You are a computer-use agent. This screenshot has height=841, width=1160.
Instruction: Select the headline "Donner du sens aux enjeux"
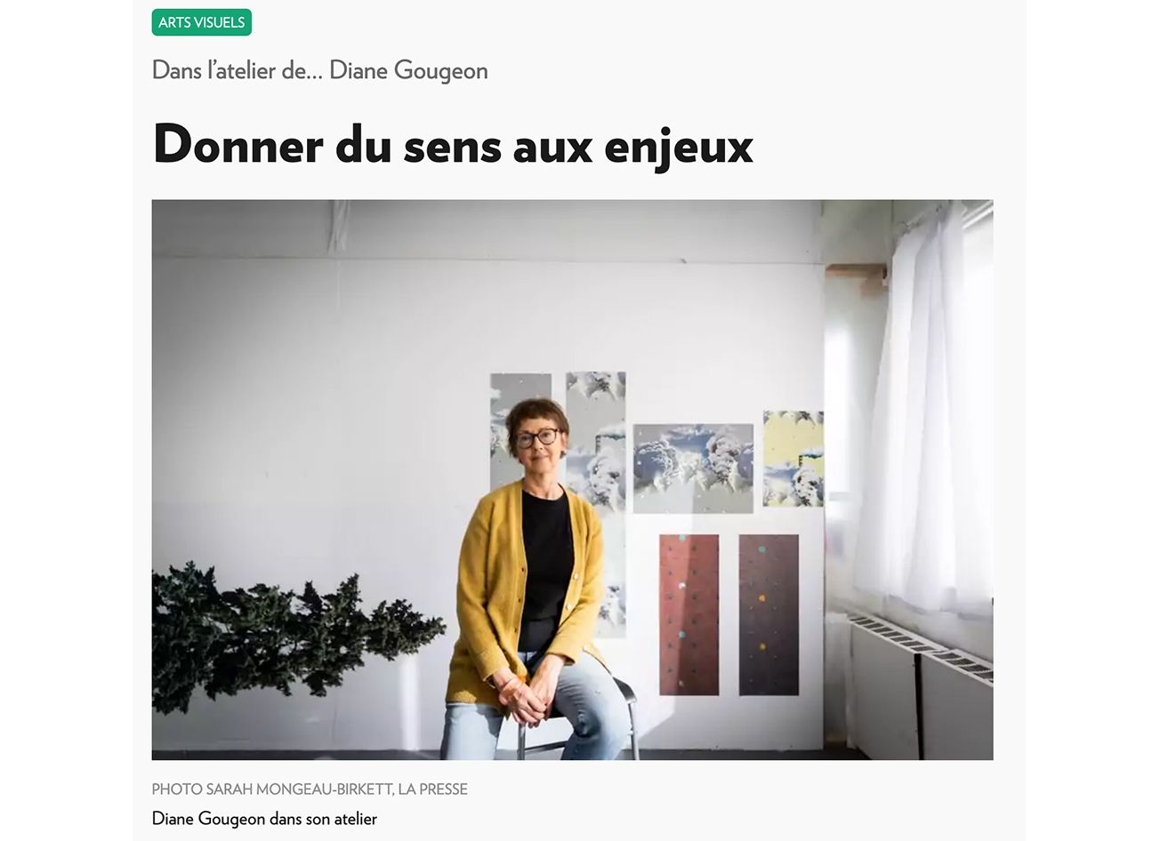point(453,144)
